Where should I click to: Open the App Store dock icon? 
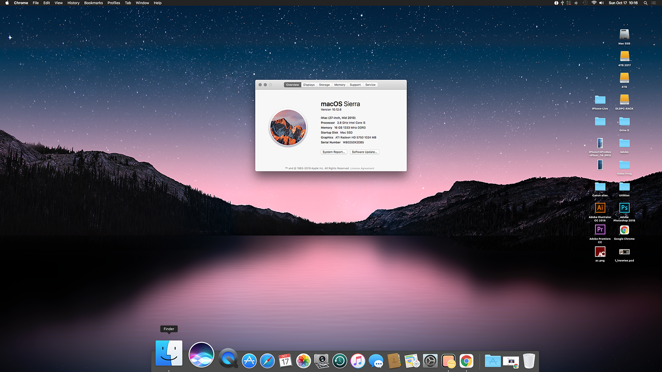click(x=249, y=361)
